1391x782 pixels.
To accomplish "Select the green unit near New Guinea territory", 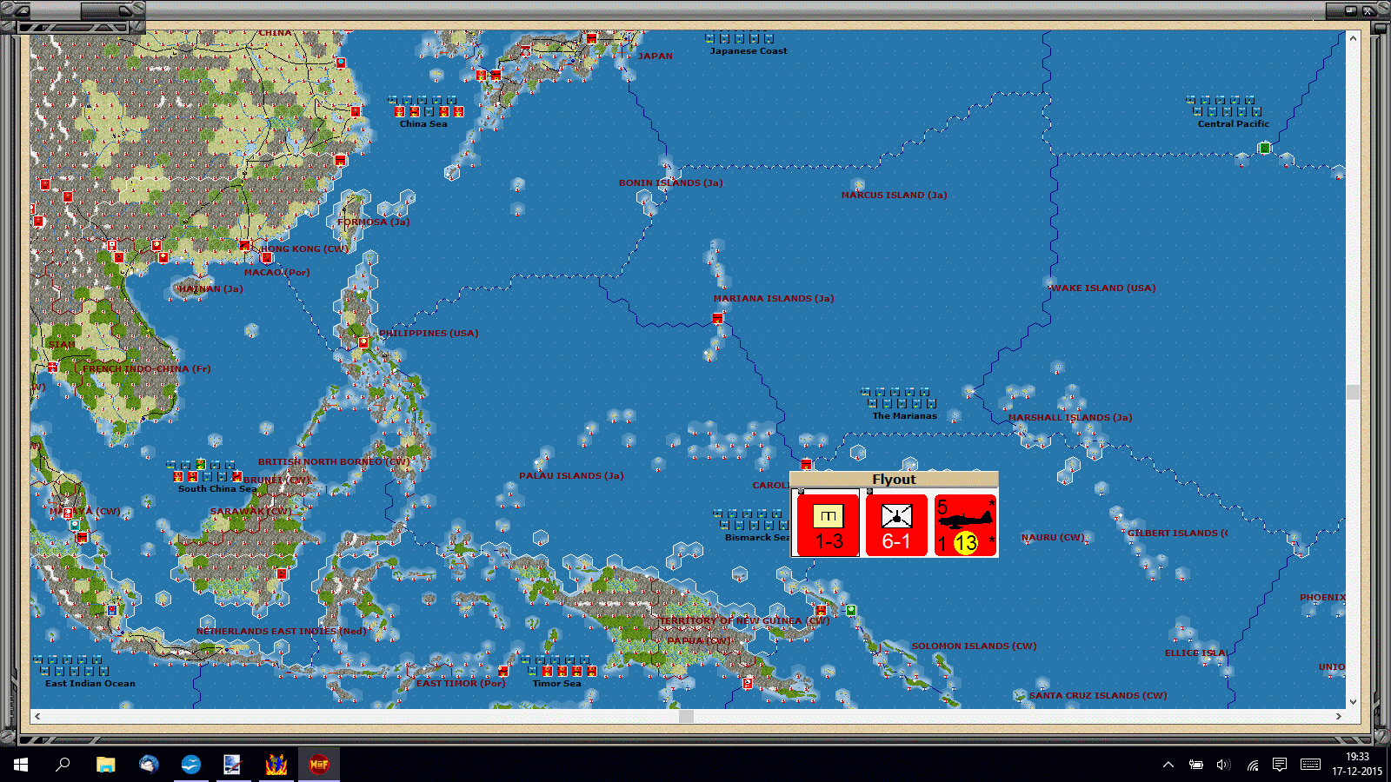I will pyautogui.click(x=851, y=611).
